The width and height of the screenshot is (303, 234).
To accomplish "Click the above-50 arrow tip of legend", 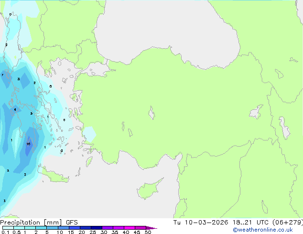I will (x=151, y=228).
